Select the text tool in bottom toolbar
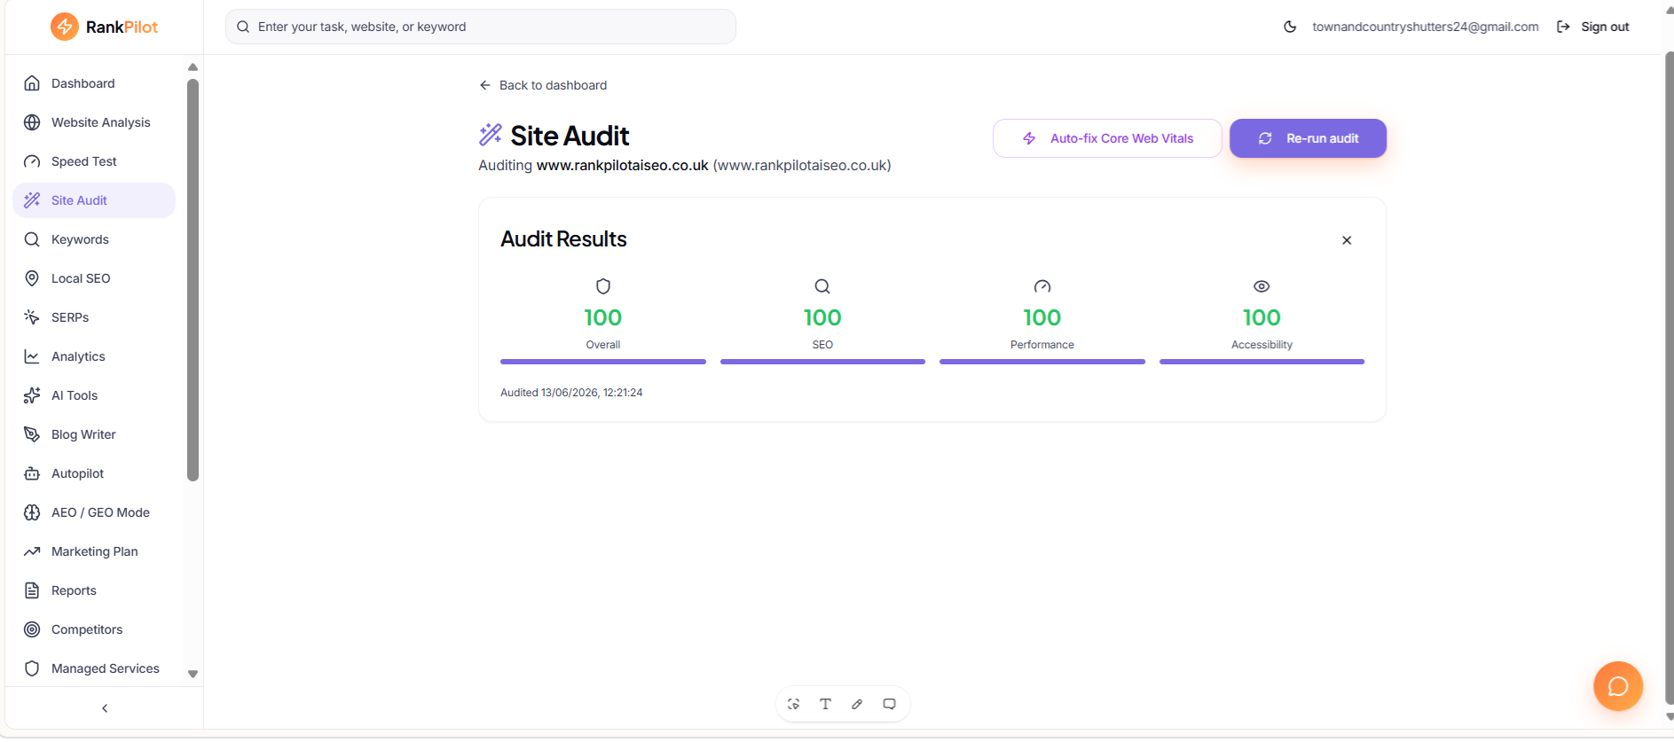Screen dimensions: 1674x742 point(825,704)
